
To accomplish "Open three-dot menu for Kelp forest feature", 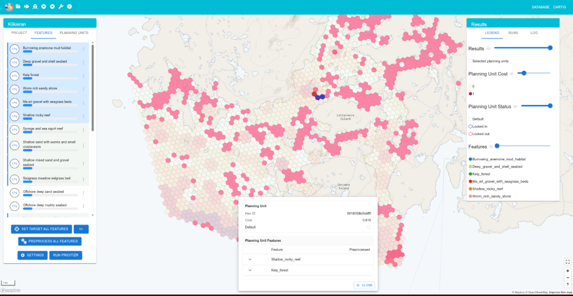I will point(83,76).
